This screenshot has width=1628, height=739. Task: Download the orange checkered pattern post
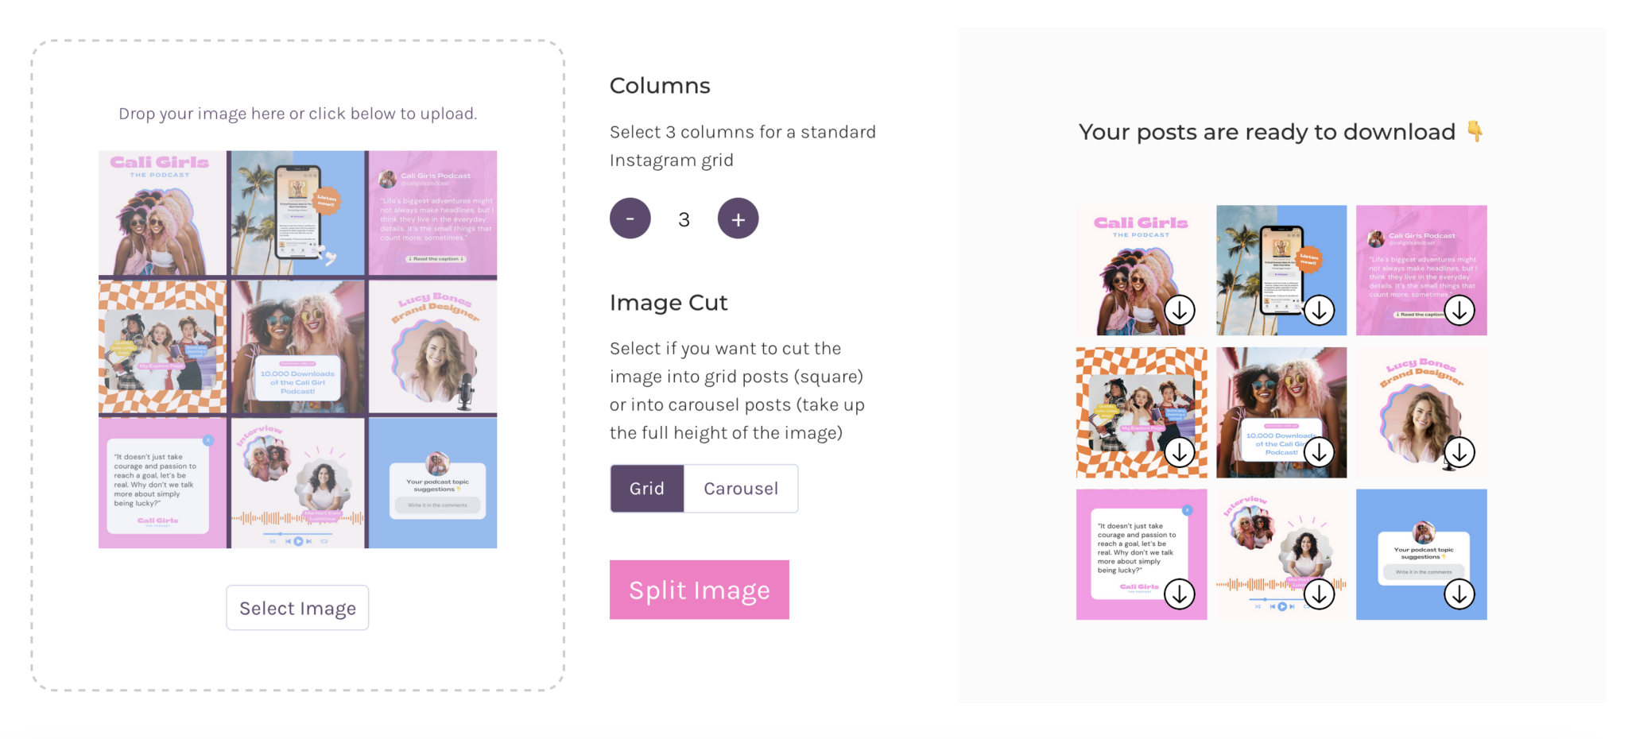[x=1180, y=451]
